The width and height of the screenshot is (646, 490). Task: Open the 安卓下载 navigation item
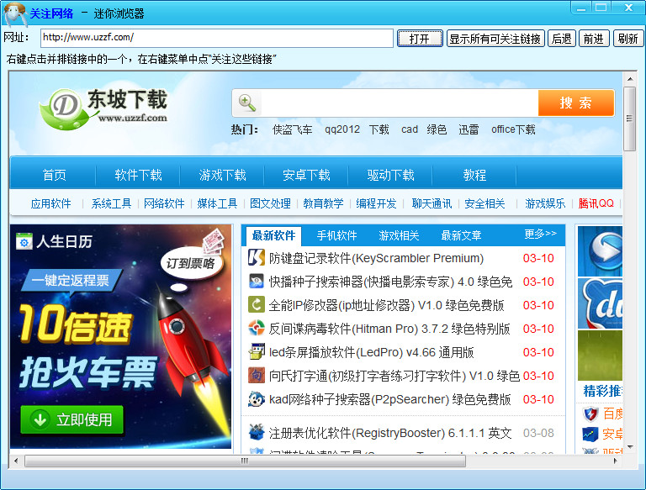click(x=306, y=175)
